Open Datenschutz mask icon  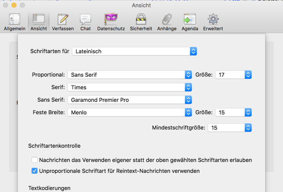point(111,22)
